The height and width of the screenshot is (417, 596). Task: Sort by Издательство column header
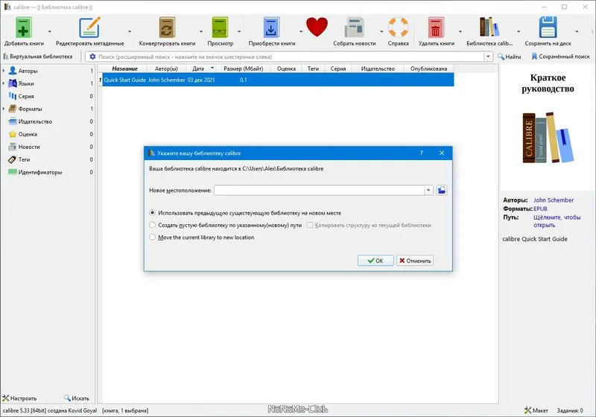[x=378, y=69]
